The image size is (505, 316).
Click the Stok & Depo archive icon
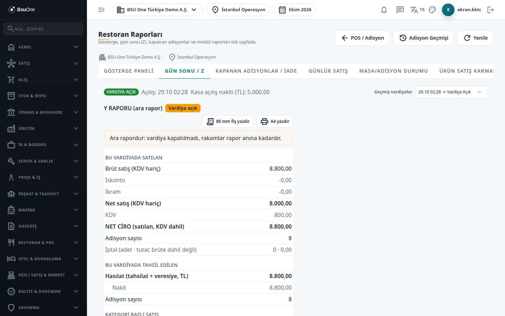(x=11, y=96)
